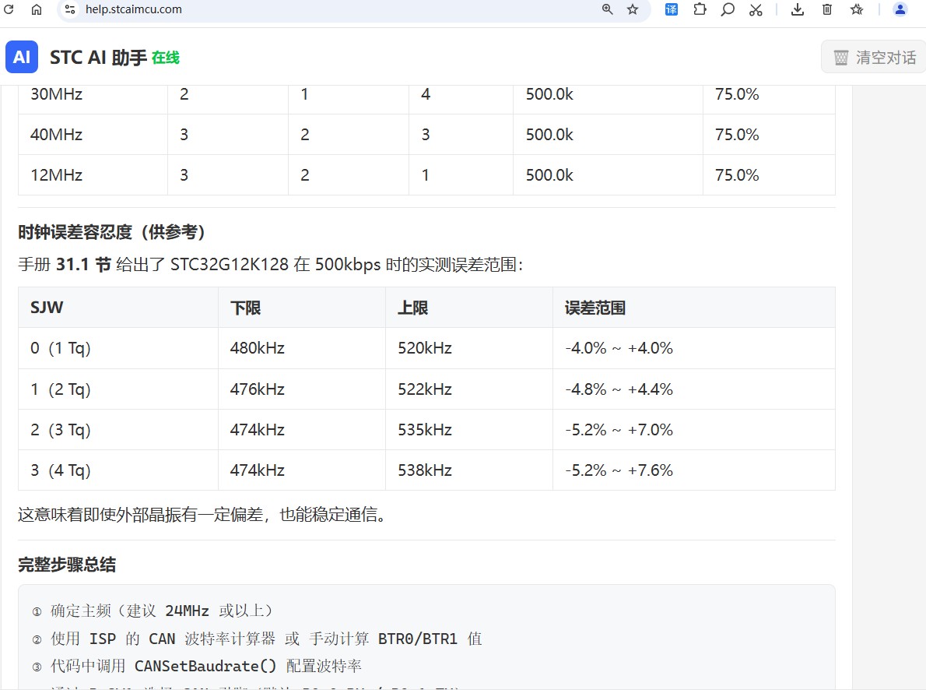Screen dimensions: 926x690
Task: Click the STC AI 助手 title
Action: click(x=98, y=58)
